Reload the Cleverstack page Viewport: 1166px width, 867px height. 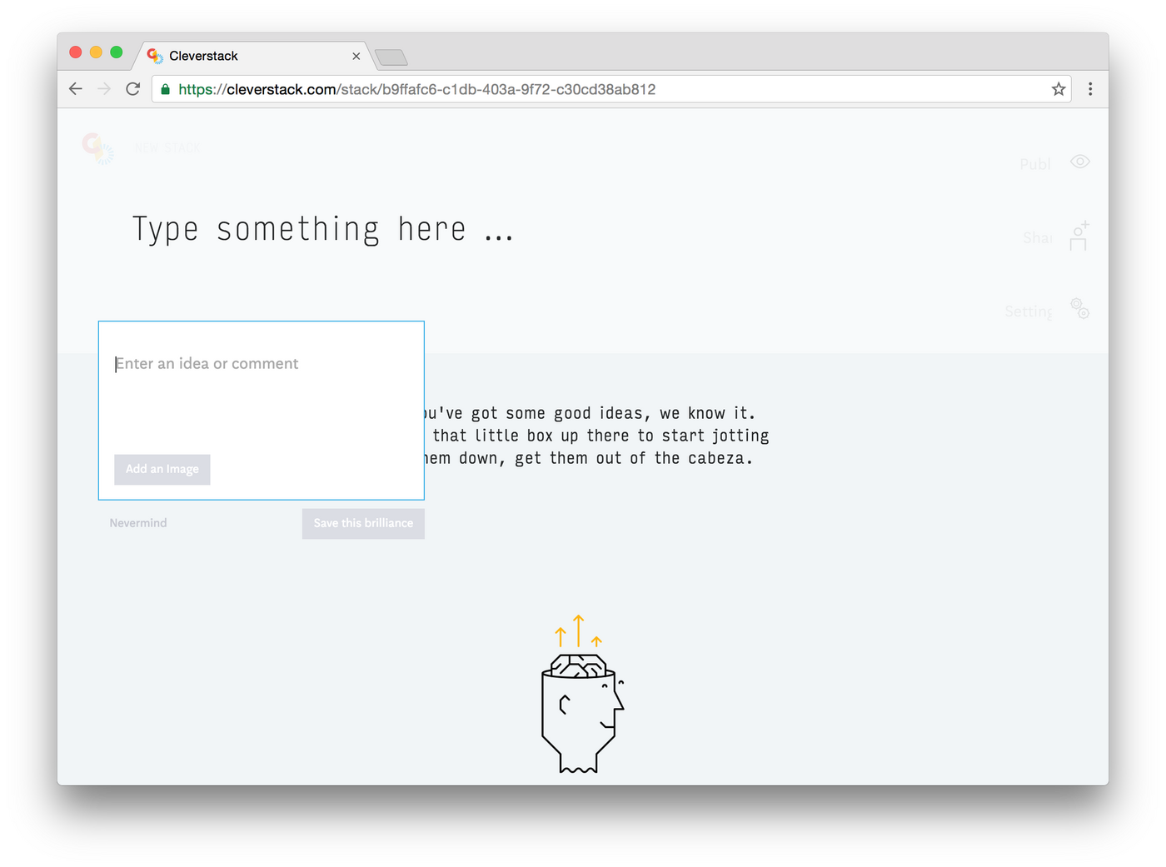(132, 88)
